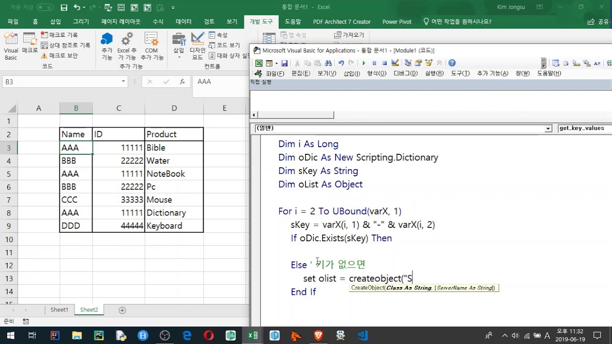This screenshot has width=612, height=344.
Task: Select row 7 header
Action: tap(9, 200)
